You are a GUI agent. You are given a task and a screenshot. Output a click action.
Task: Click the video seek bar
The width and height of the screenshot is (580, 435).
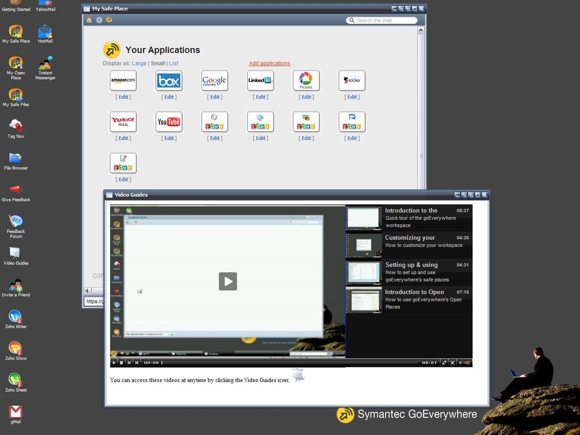pos(290,362)
